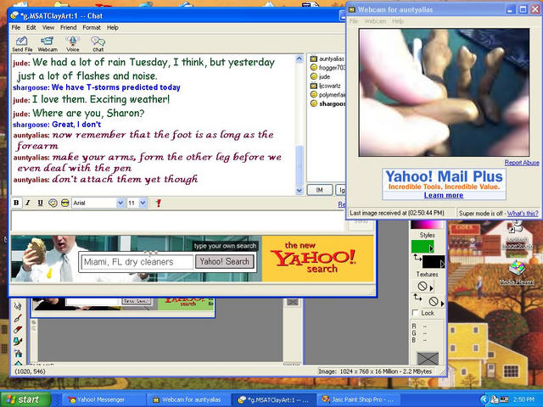Image resolution: width=543 pixels, height=407 pixels.
Task: Open the File menu in chat window
Action: 16,27
